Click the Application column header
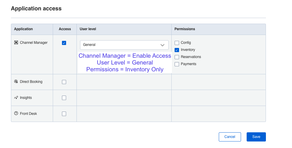This screenshot has height=148, width=292. 23,29
